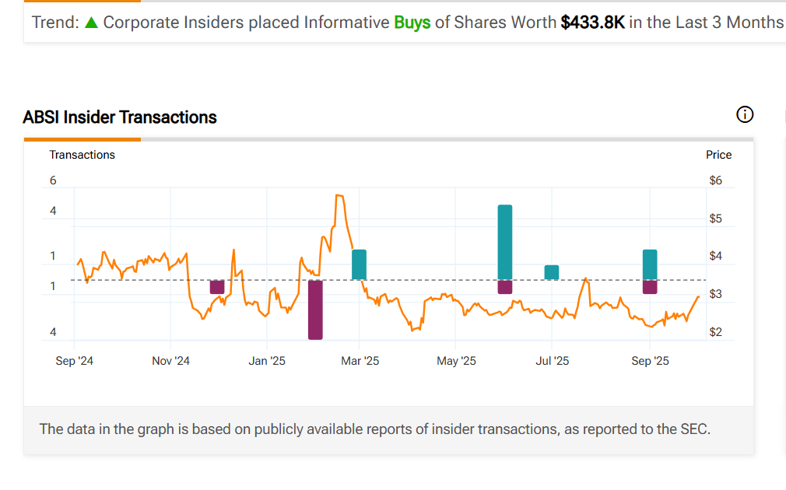Select the purple sell bar in December '24

pos(217,286)
